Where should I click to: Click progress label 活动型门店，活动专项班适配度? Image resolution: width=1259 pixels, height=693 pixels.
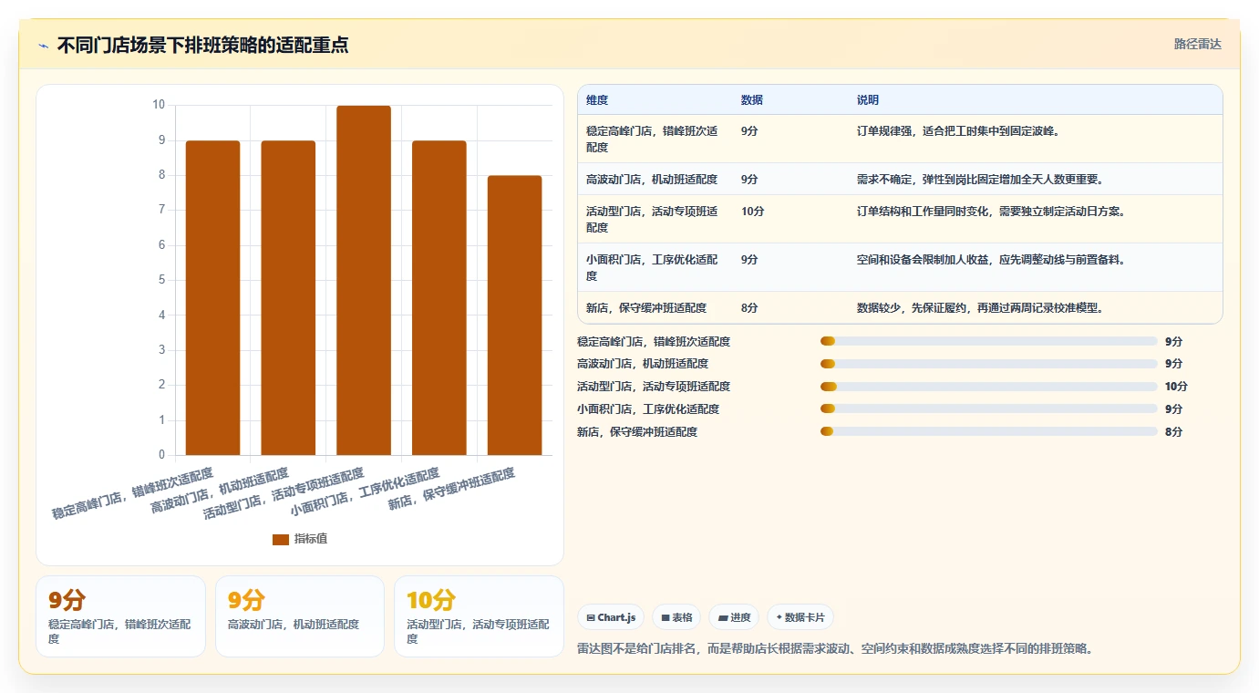(654, 387)
